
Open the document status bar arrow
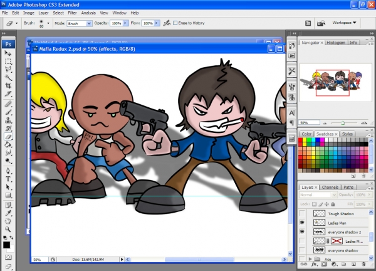(x=122, y=260)
